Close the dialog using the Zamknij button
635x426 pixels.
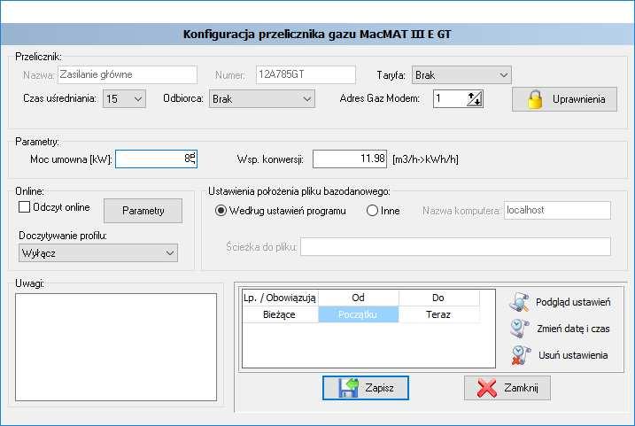pos(507,388)
